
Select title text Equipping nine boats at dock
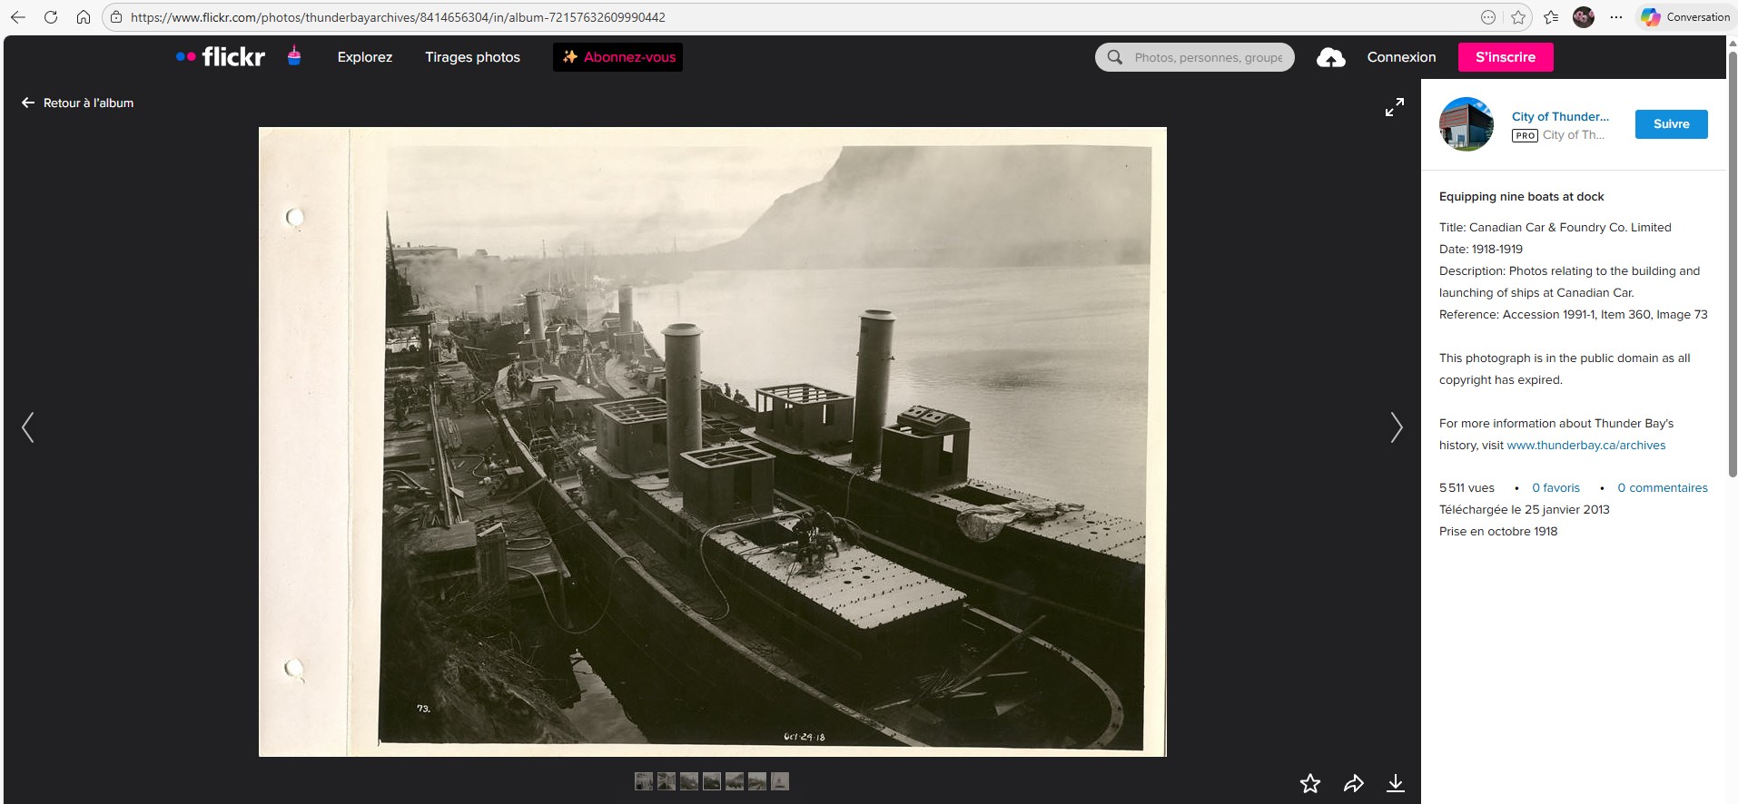click(1521, 197)
